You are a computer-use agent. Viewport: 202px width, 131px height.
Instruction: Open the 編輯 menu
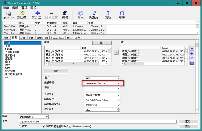(15, 8)
